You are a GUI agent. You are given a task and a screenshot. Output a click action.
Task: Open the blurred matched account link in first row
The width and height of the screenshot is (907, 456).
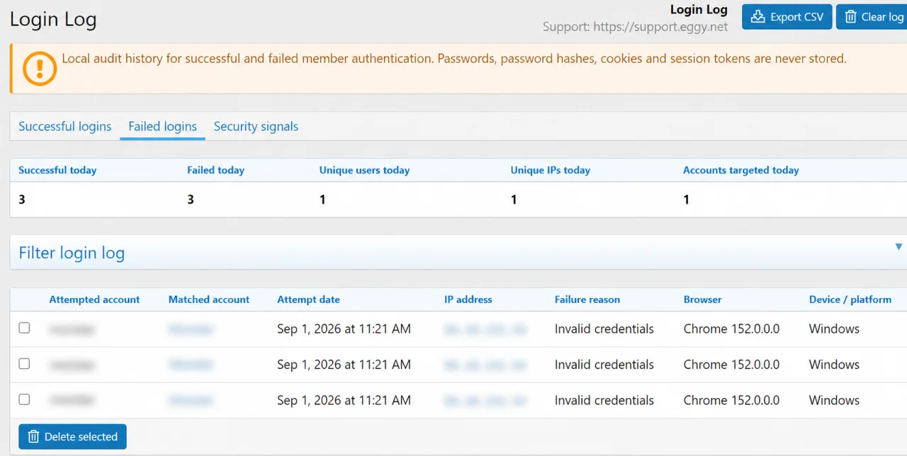pyautogui.click(x=191, y=329)
